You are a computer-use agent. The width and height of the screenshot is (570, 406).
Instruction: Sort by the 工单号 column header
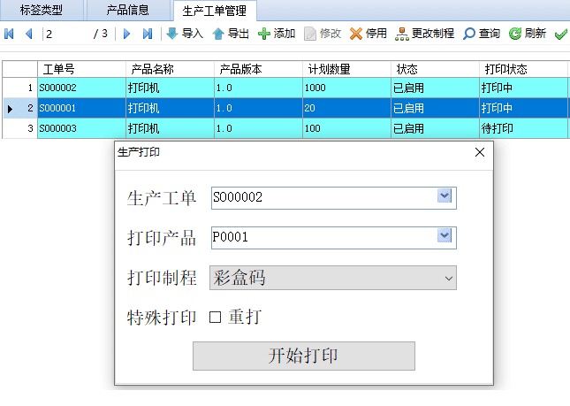[x=81, y=69]
